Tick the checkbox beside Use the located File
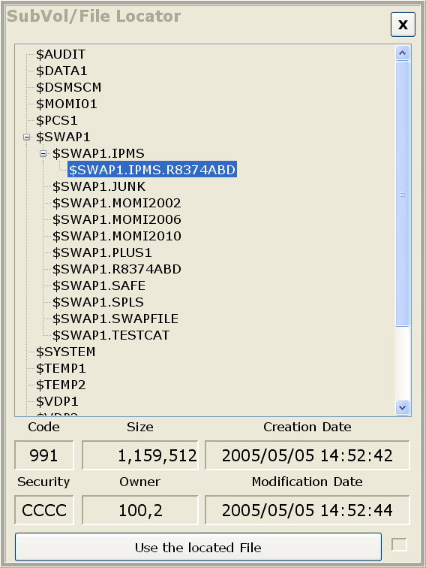 399,545
